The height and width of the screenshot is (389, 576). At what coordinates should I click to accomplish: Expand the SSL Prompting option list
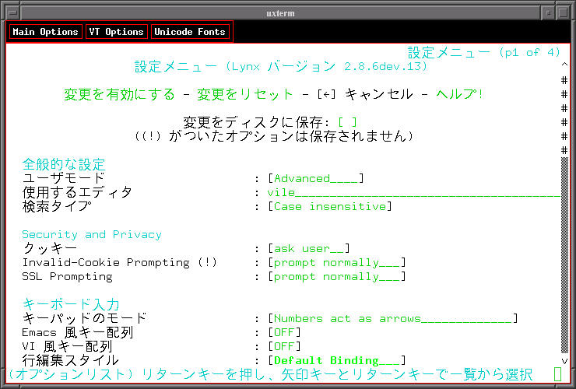tap(336, 276)
